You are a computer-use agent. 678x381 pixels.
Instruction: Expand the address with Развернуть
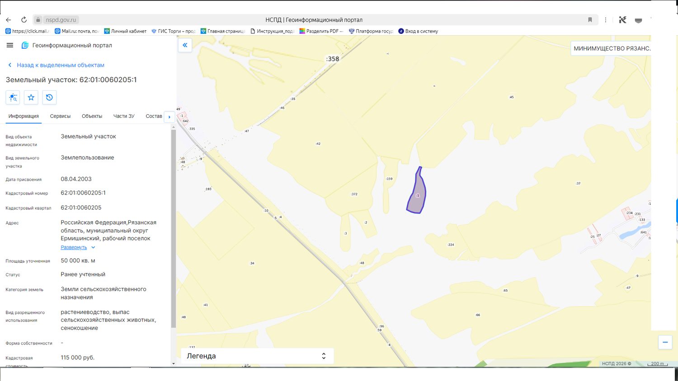pyautogui.click(x=78, y=247)
